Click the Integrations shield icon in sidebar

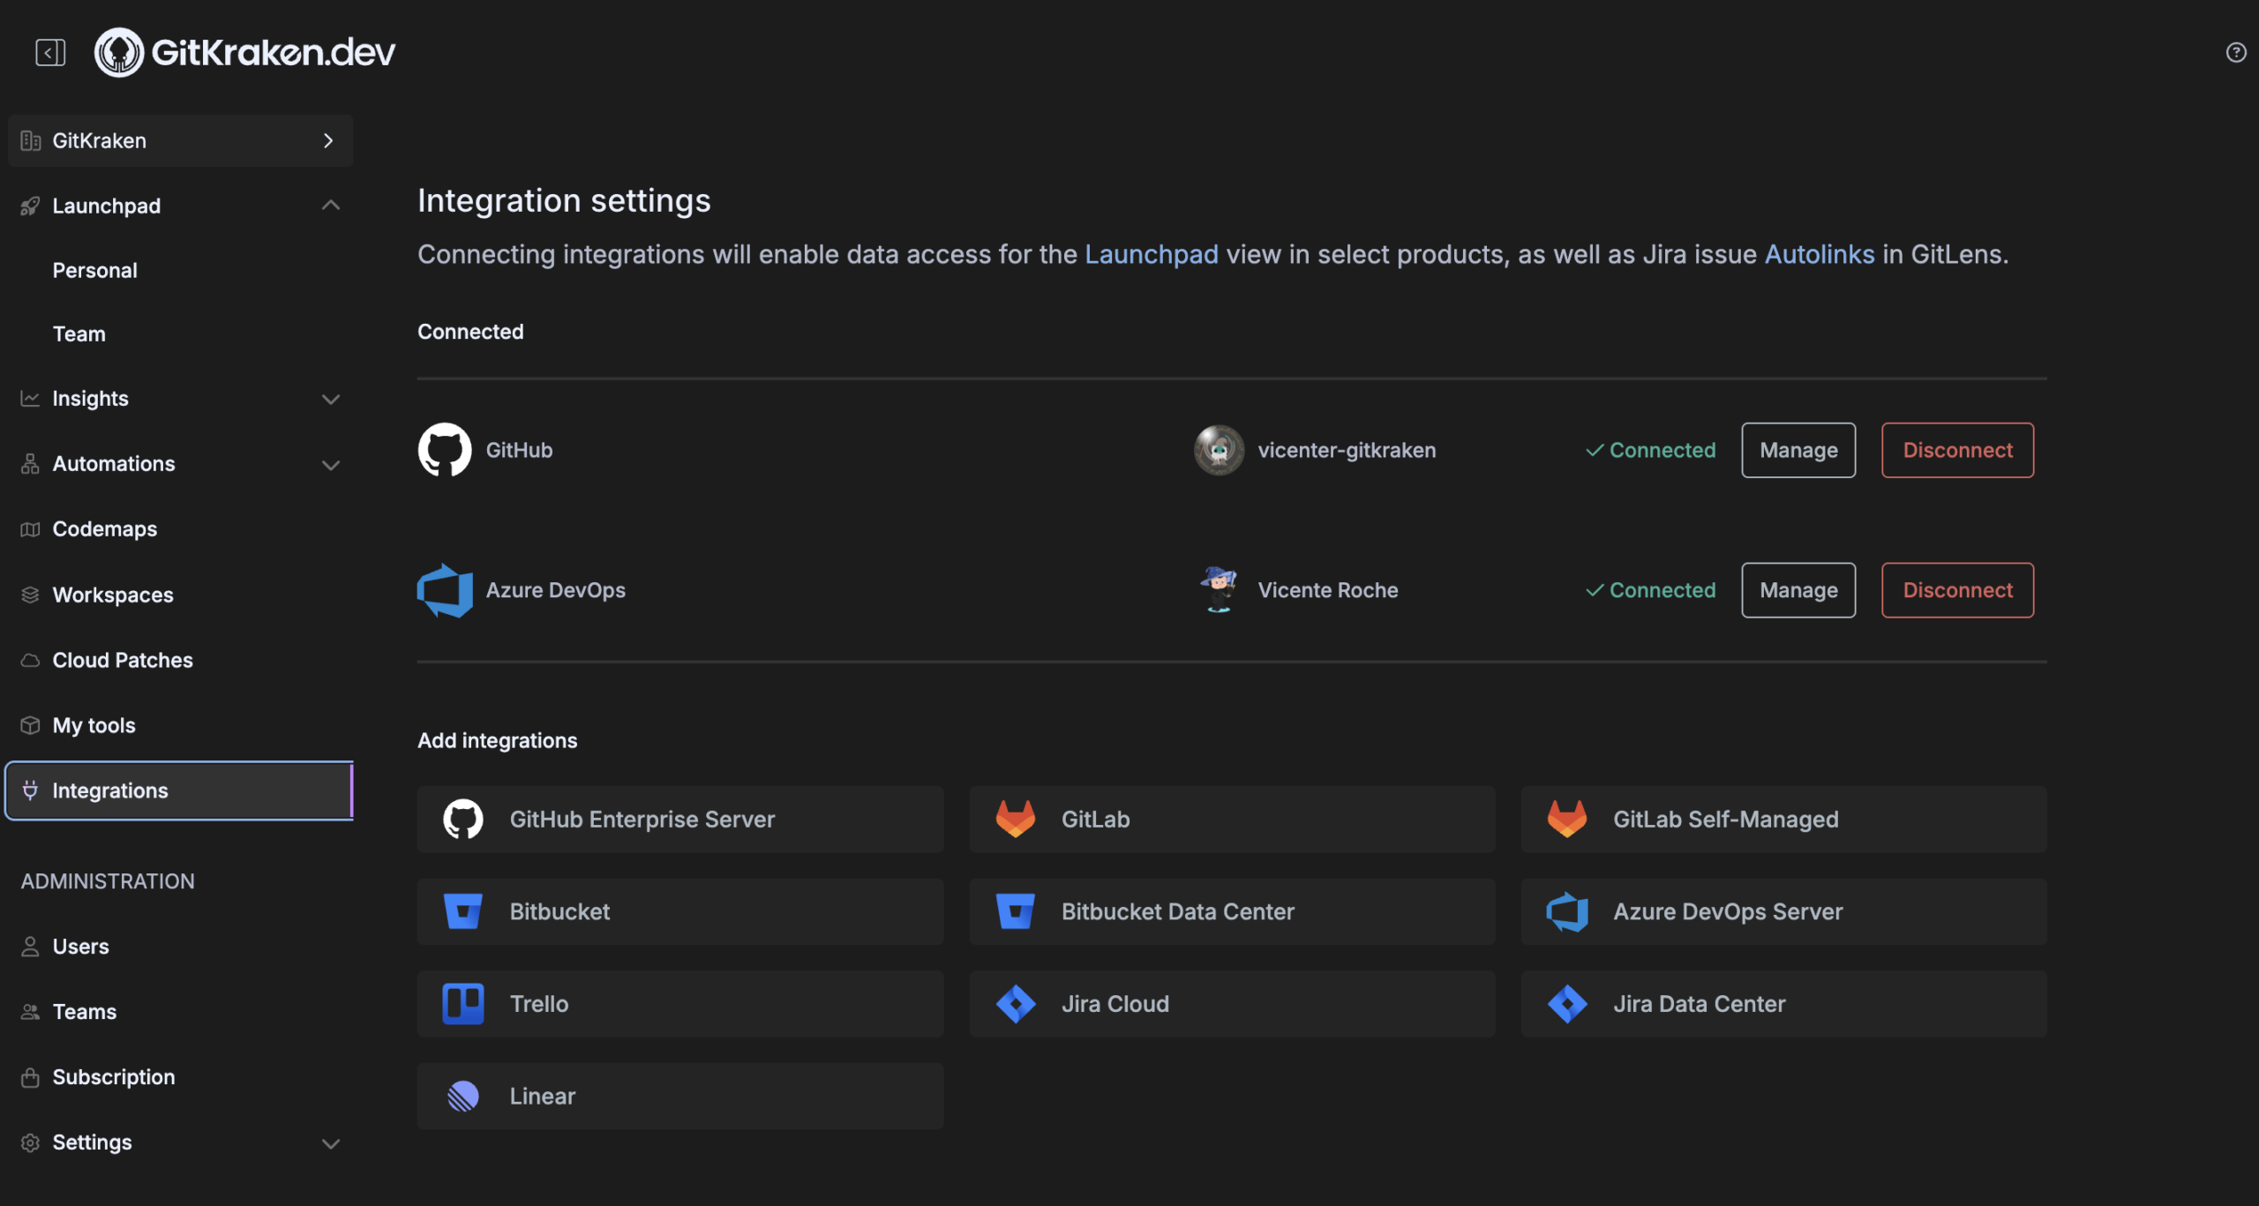31,790
